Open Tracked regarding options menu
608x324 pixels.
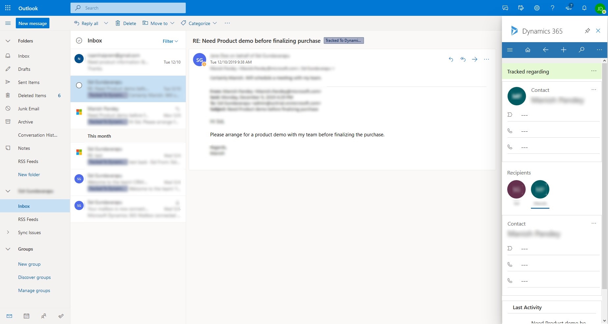coord(594,71)
